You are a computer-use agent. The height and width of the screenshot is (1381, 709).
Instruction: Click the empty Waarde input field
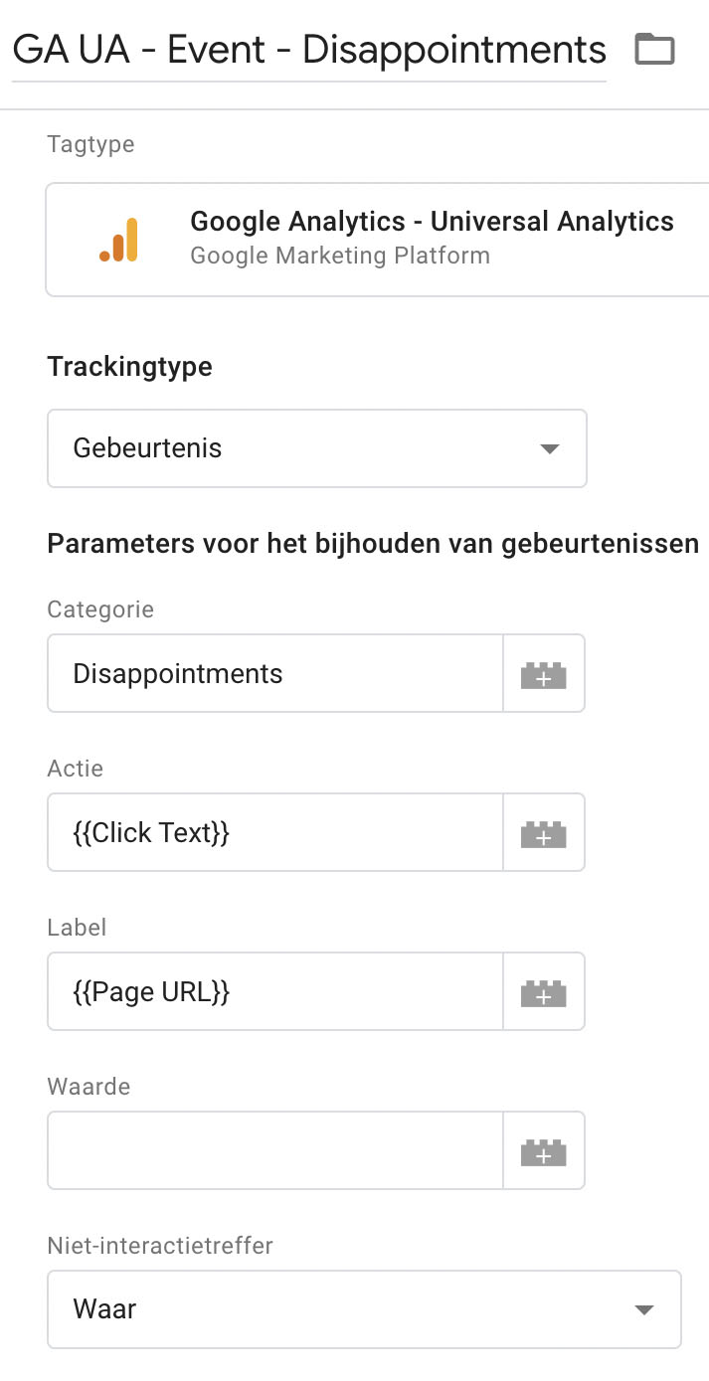(275, 1150)
